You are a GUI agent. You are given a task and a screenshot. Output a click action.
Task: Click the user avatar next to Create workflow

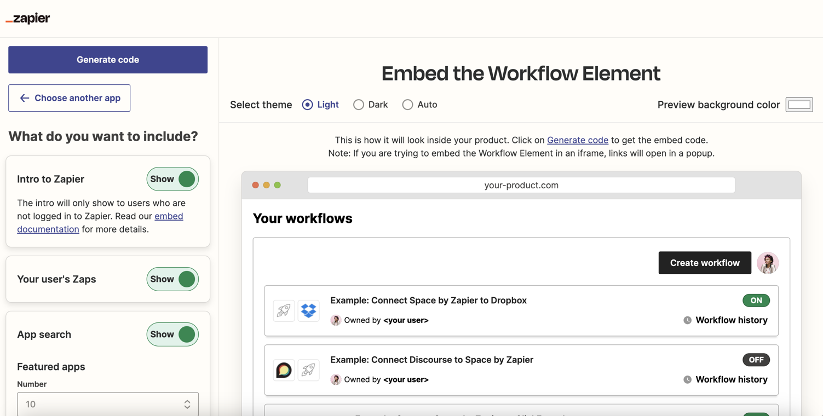point(768,263)
